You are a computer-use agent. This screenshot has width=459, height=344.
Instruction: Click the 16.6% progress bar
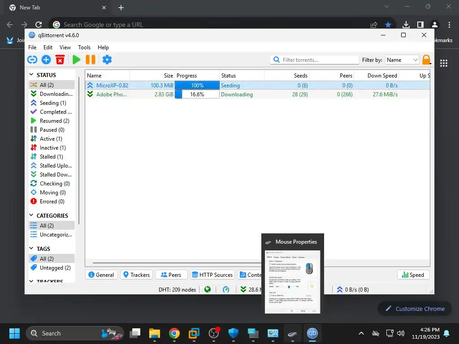197,94
